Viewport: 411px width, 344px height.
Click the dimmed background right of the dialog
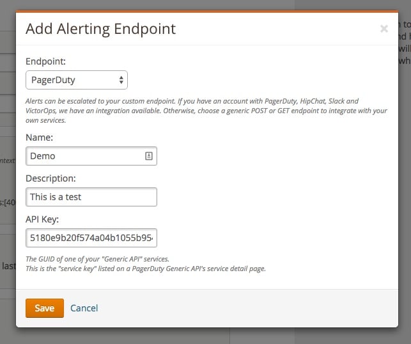405,192
